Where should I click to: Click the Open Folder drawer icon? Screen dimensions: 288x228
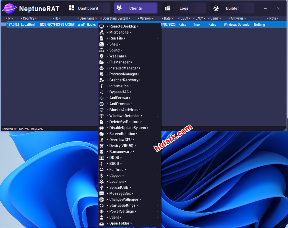[x=102, y=223]
